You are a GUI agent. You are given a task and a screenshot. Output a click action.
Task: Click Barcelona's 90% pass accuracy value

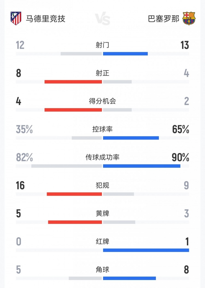point(180,157)
